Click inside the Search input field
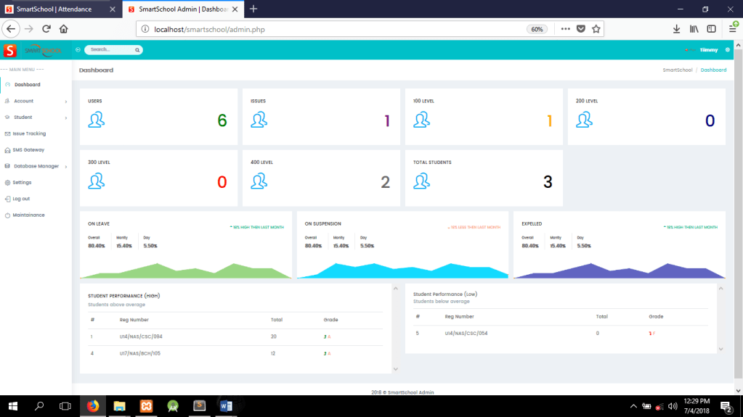 [x=109, y=50]
